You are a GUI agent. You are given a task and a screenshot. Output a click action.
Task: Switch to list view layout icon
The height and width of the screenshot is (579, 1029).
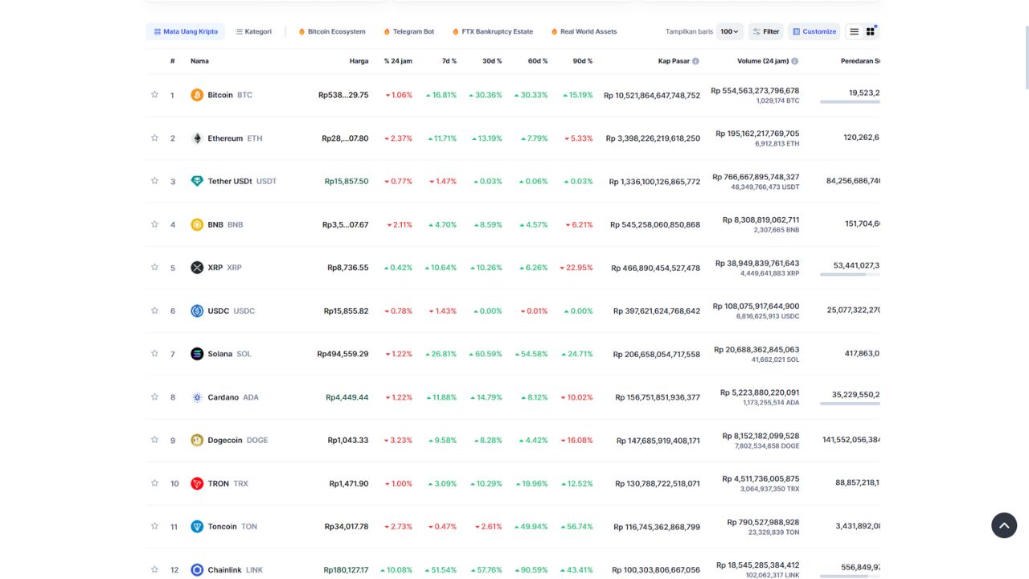coord(854,31)
